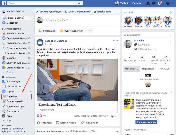Image resolution: width=176 pixels, height=135 pixels.
Task: Click Пригласить icon in Madwins panel
Action: (166, 57)
